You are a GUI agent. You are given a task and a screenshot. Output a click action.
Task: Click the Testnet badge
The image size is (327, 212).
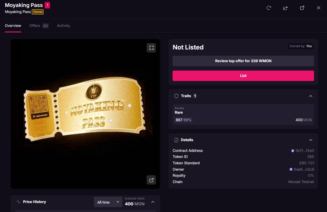[38, 12]
